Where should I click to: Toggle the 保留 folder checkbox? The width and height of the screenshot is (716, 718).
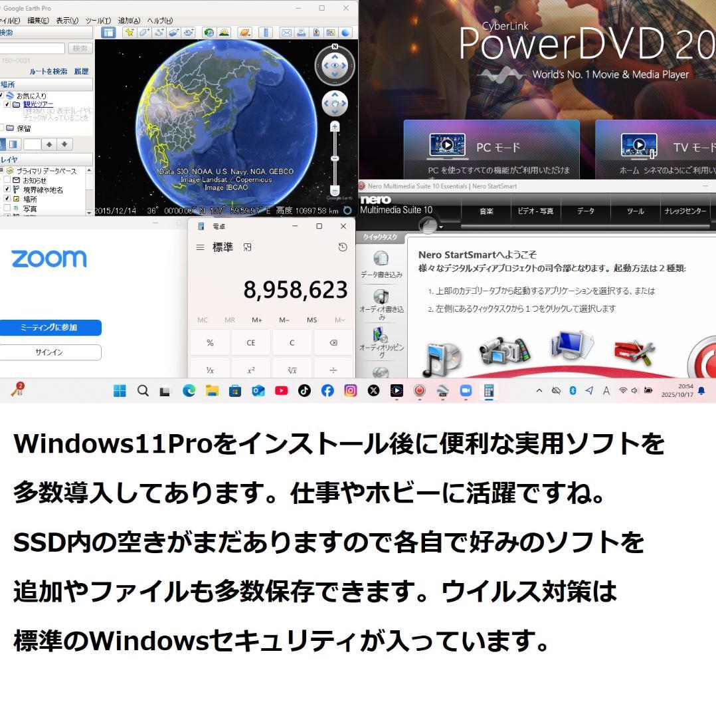[1, 128]
